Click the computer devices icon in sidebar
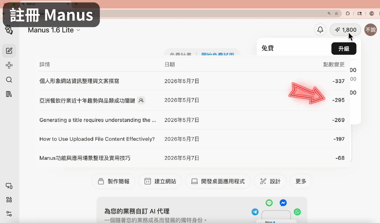380x223 pixels. coord(9,186)
